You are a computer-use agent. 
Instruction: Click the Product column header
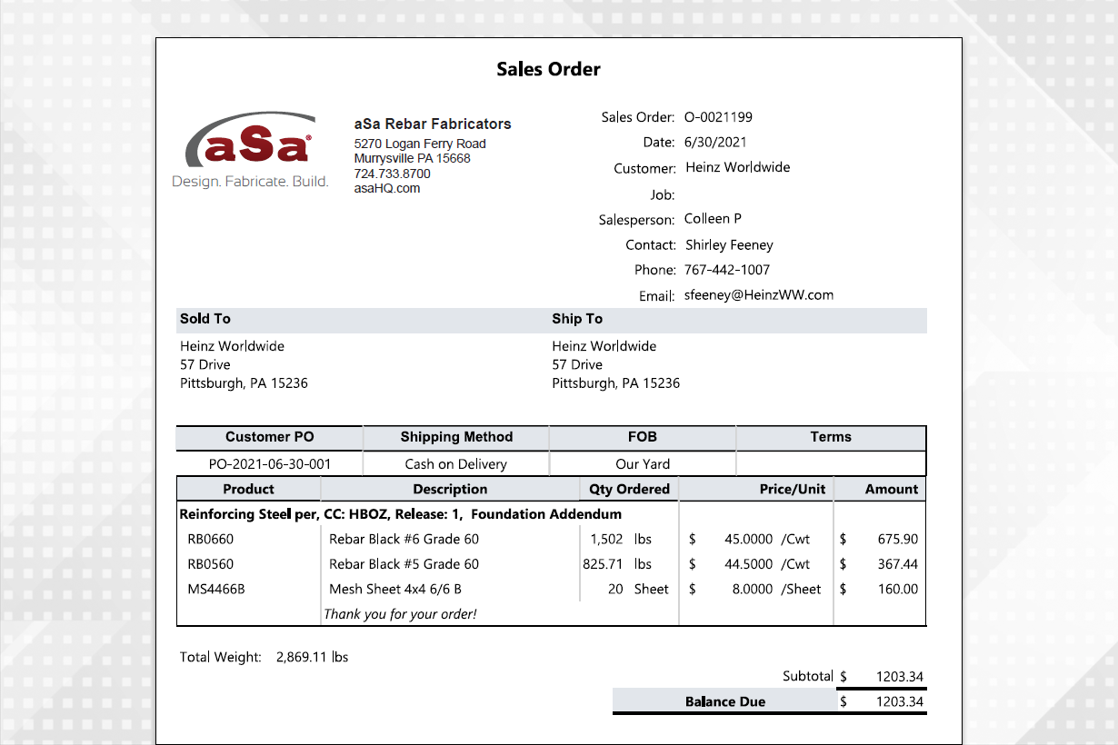248,489
